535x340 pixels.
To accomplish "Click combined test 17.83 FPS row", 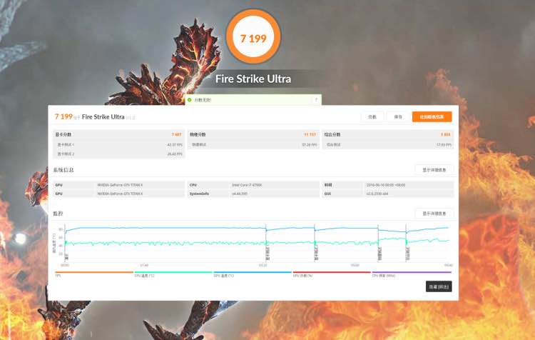I will click(x=387, y=145).
